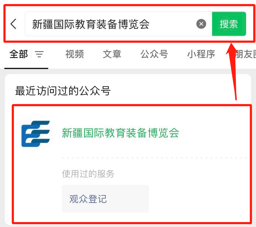Click the blue E-shaped account logo
This screenshot has height=227, width=256.
36,133
